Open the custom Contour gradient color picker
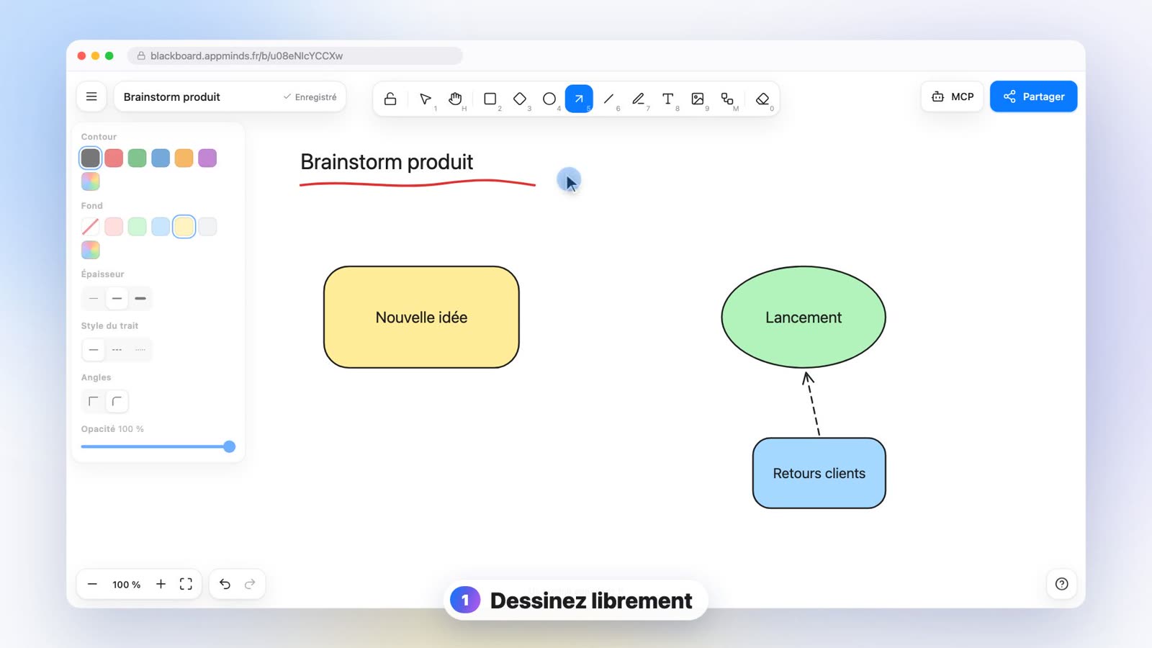Image resolution: width=1152 pixels, height=648 pixels. [90, 181]
